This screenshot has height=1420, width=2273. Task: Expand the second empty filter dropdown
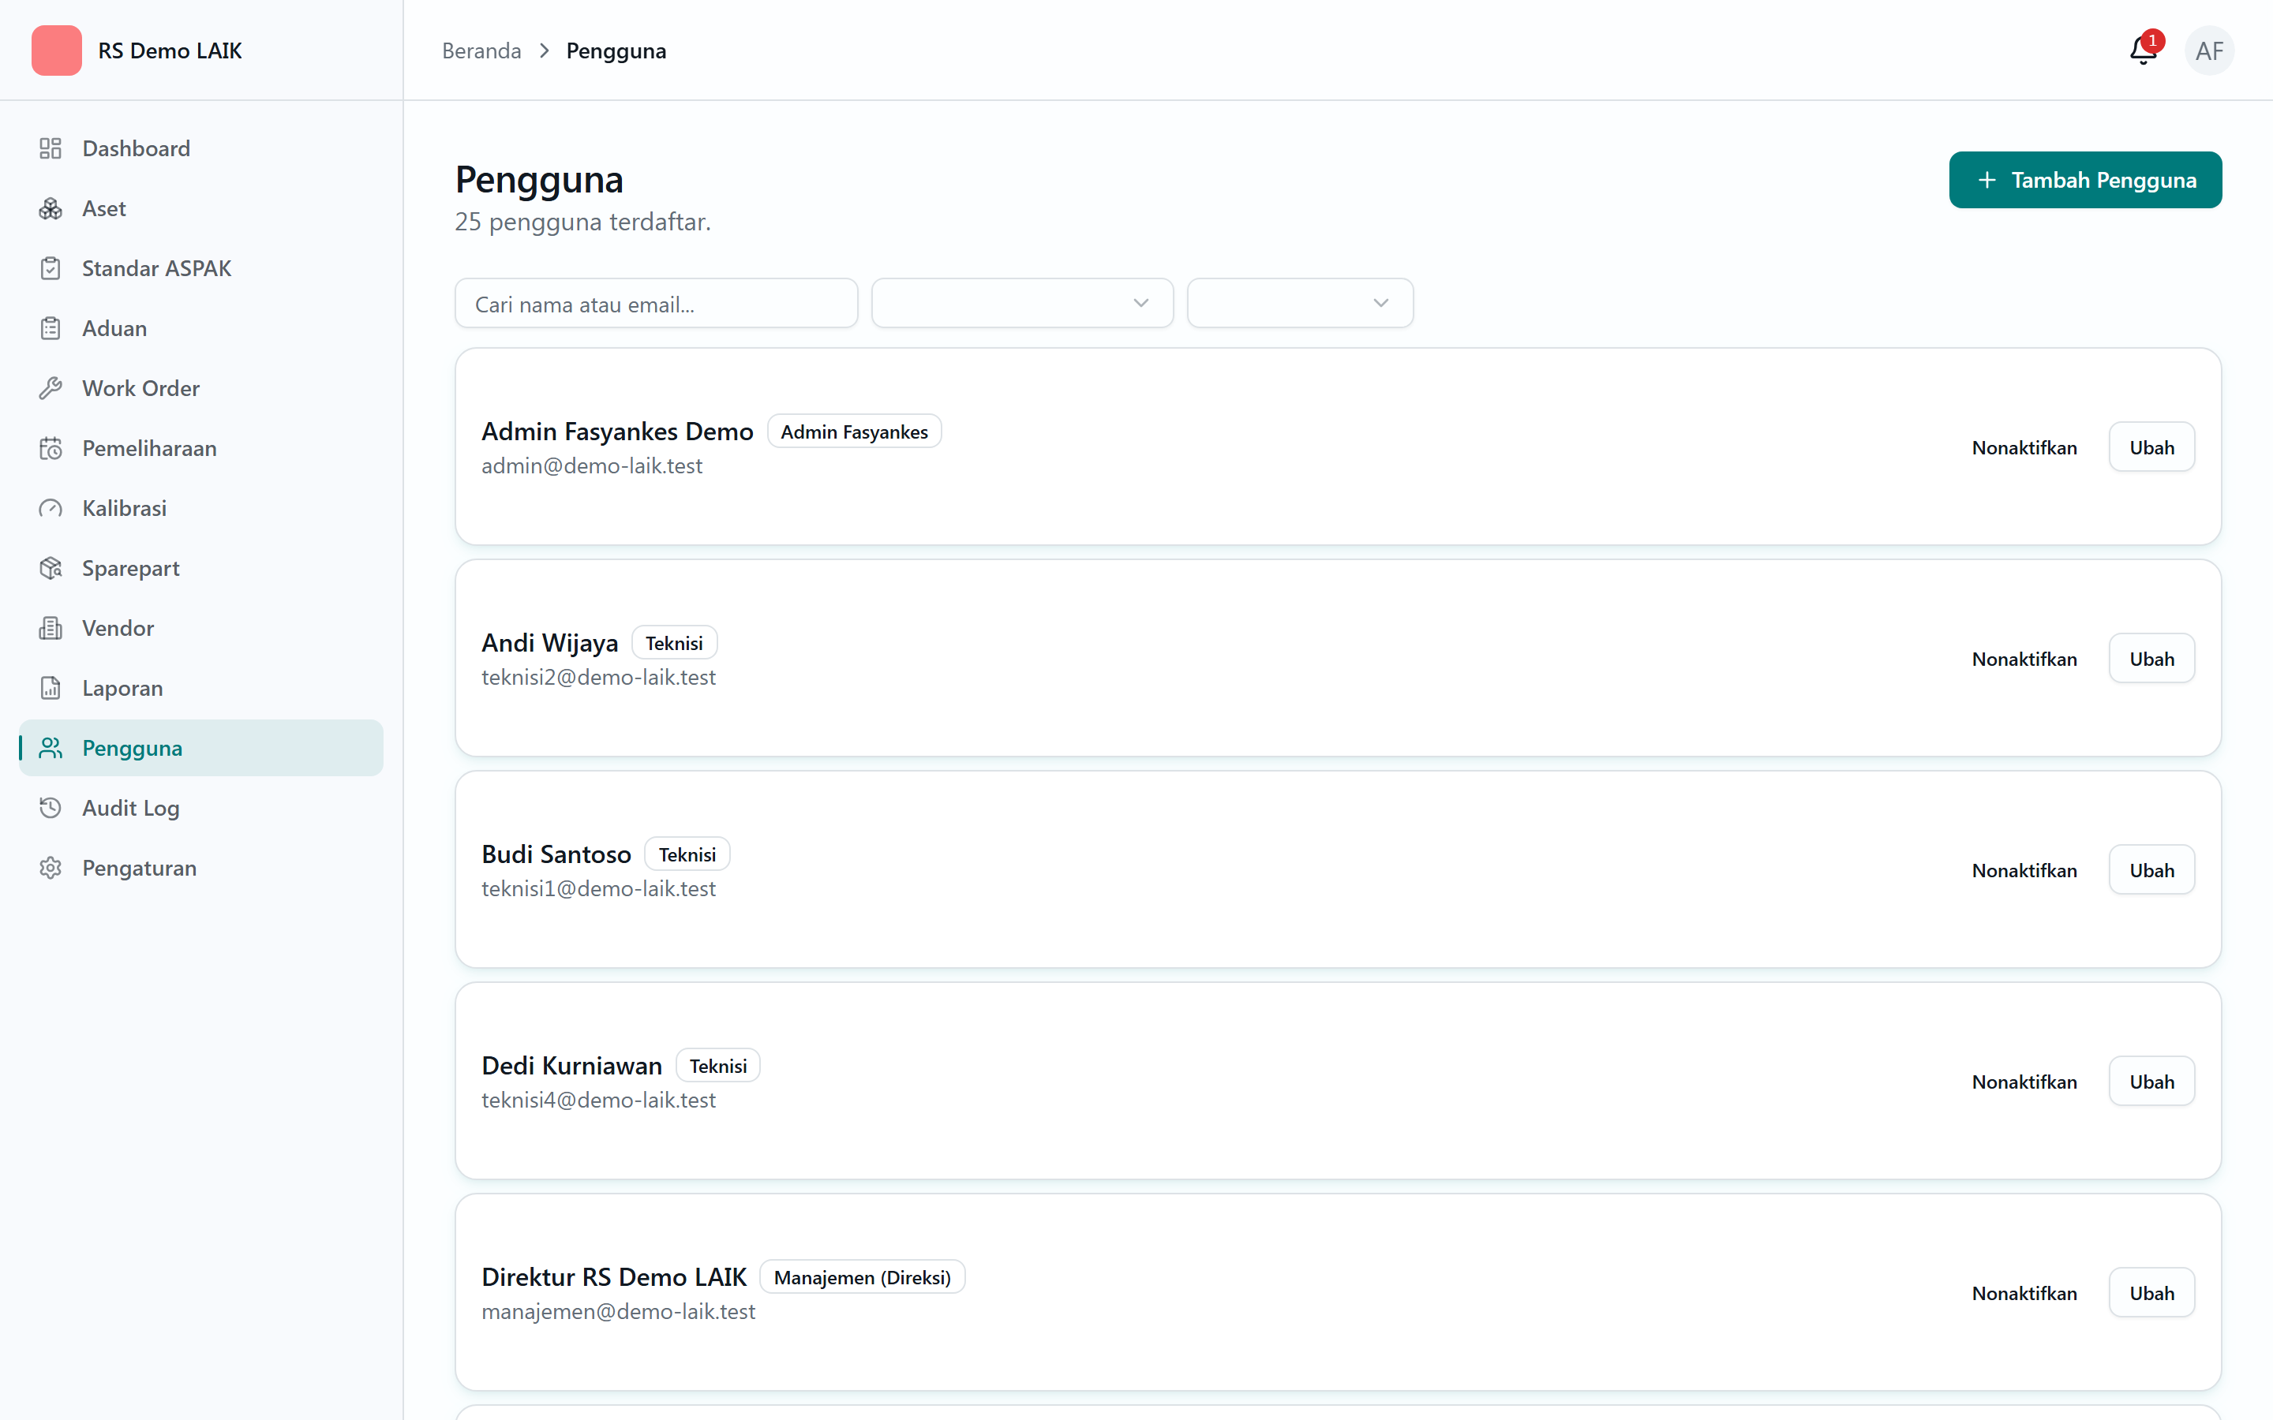(x=1300, y=304)
